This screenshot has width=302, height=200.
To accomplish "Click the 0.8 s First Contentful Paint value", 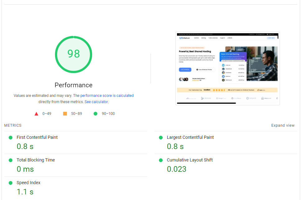I will (x=25, y=147).
